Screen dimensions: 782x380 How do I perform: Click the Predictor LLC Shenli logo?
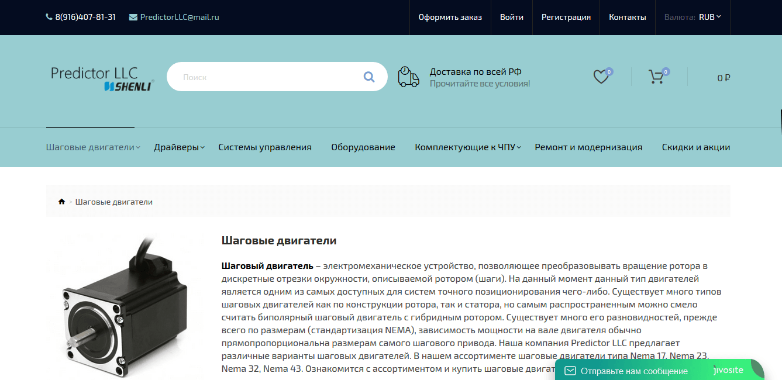(102, 78)
